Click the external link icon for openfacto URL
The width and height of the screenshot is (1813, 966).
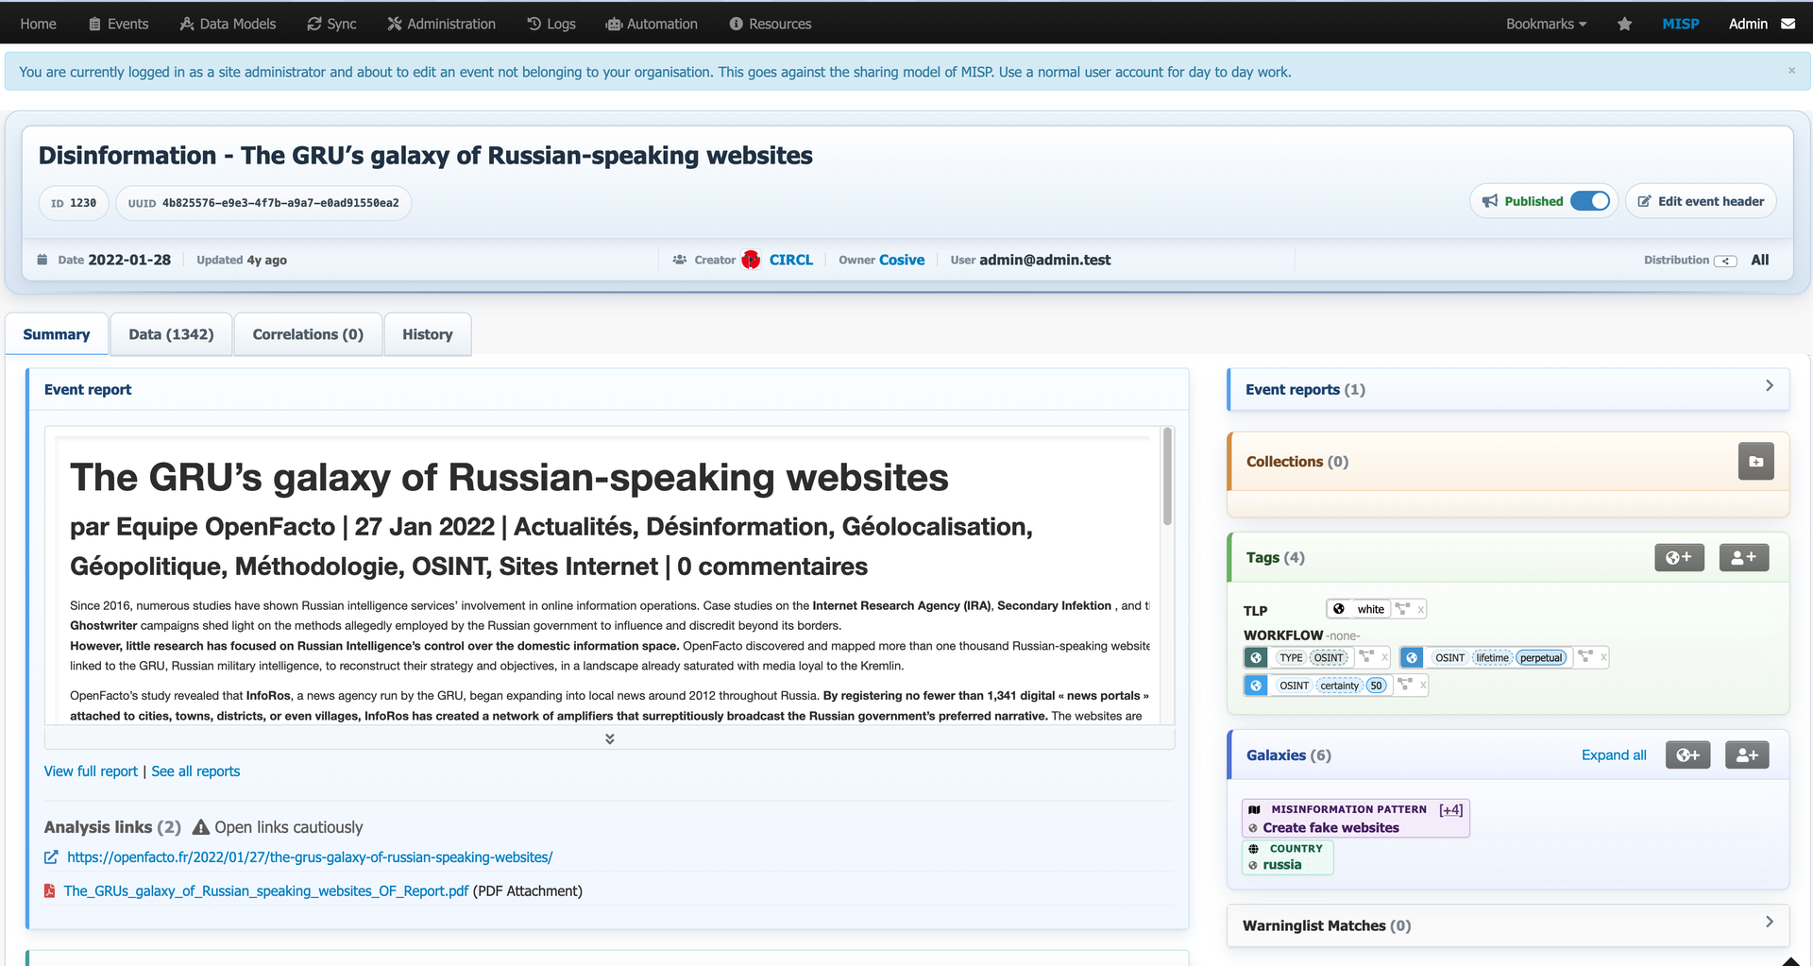[51, 857]
